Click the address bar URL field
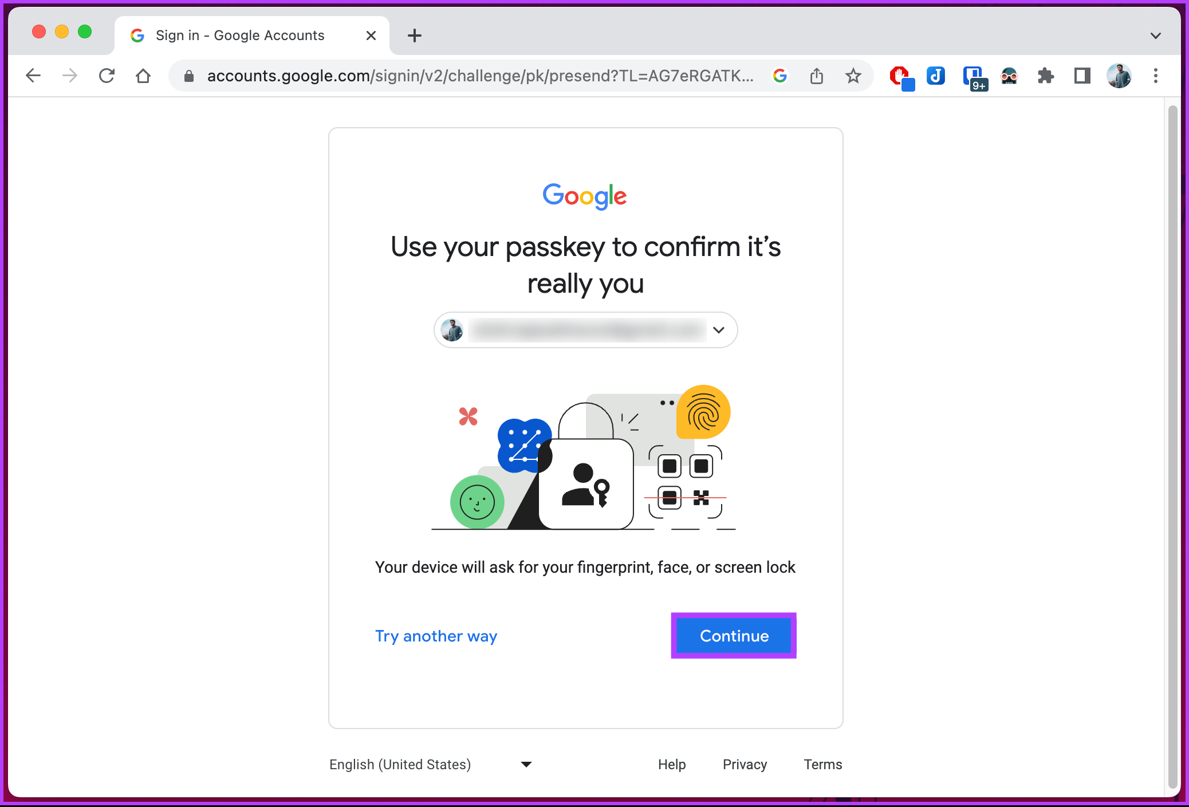 (480, 76)
